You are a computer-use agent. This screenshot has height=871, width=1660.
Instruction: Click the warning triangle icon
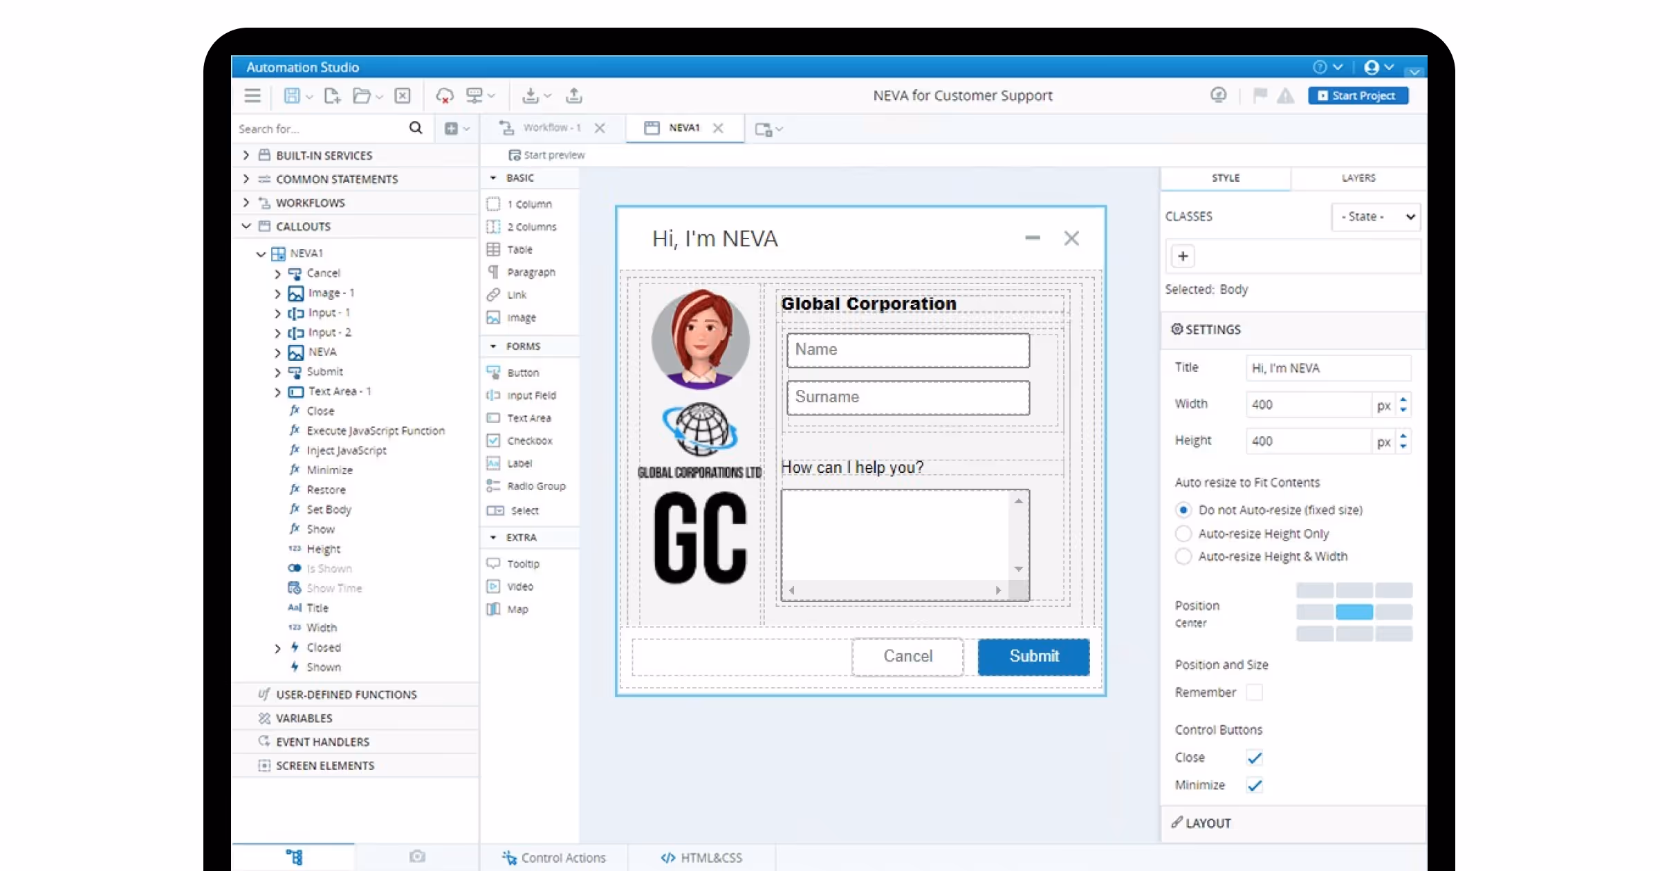pos(1285,95)
